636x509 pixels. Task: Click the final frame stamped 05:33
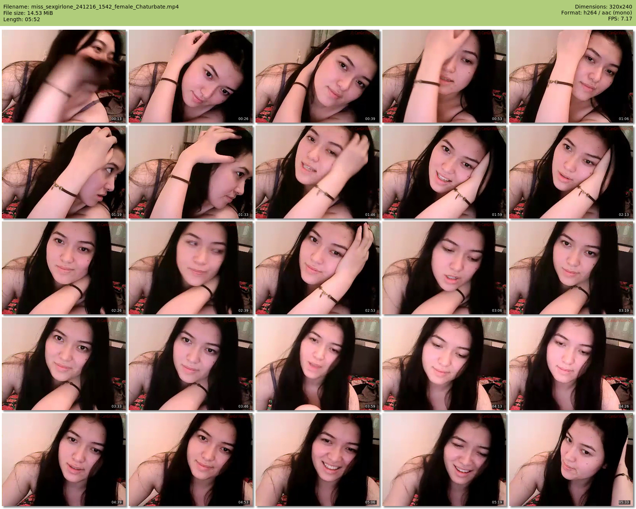(x=571, y=460)
